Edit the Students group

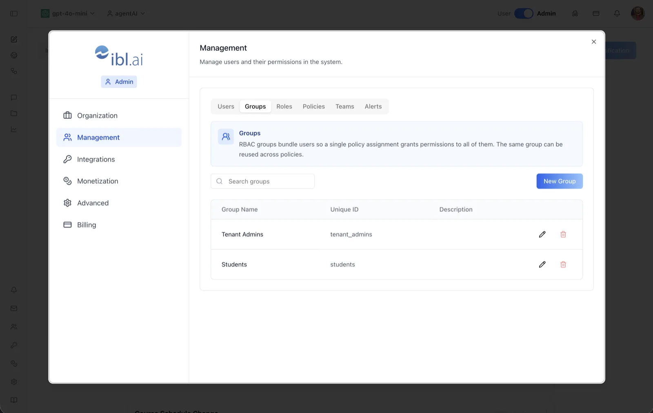pos(542,264)
